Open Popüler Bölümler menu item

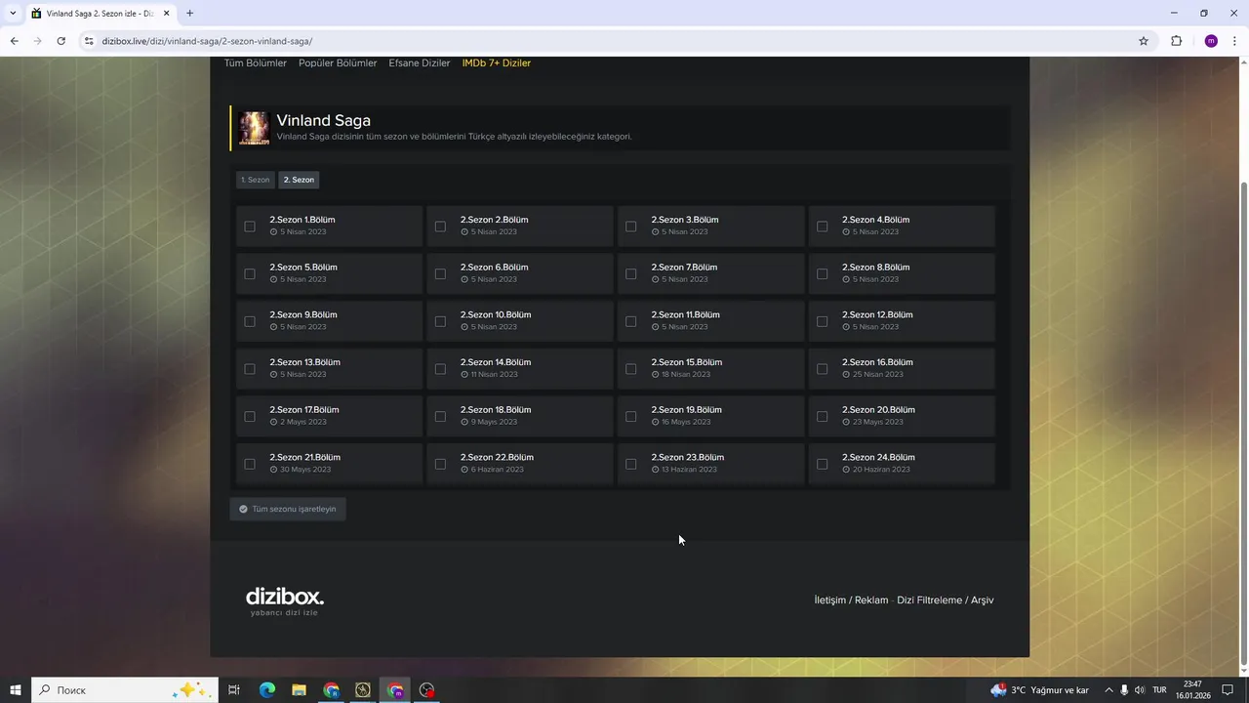(x=338, y=63)
